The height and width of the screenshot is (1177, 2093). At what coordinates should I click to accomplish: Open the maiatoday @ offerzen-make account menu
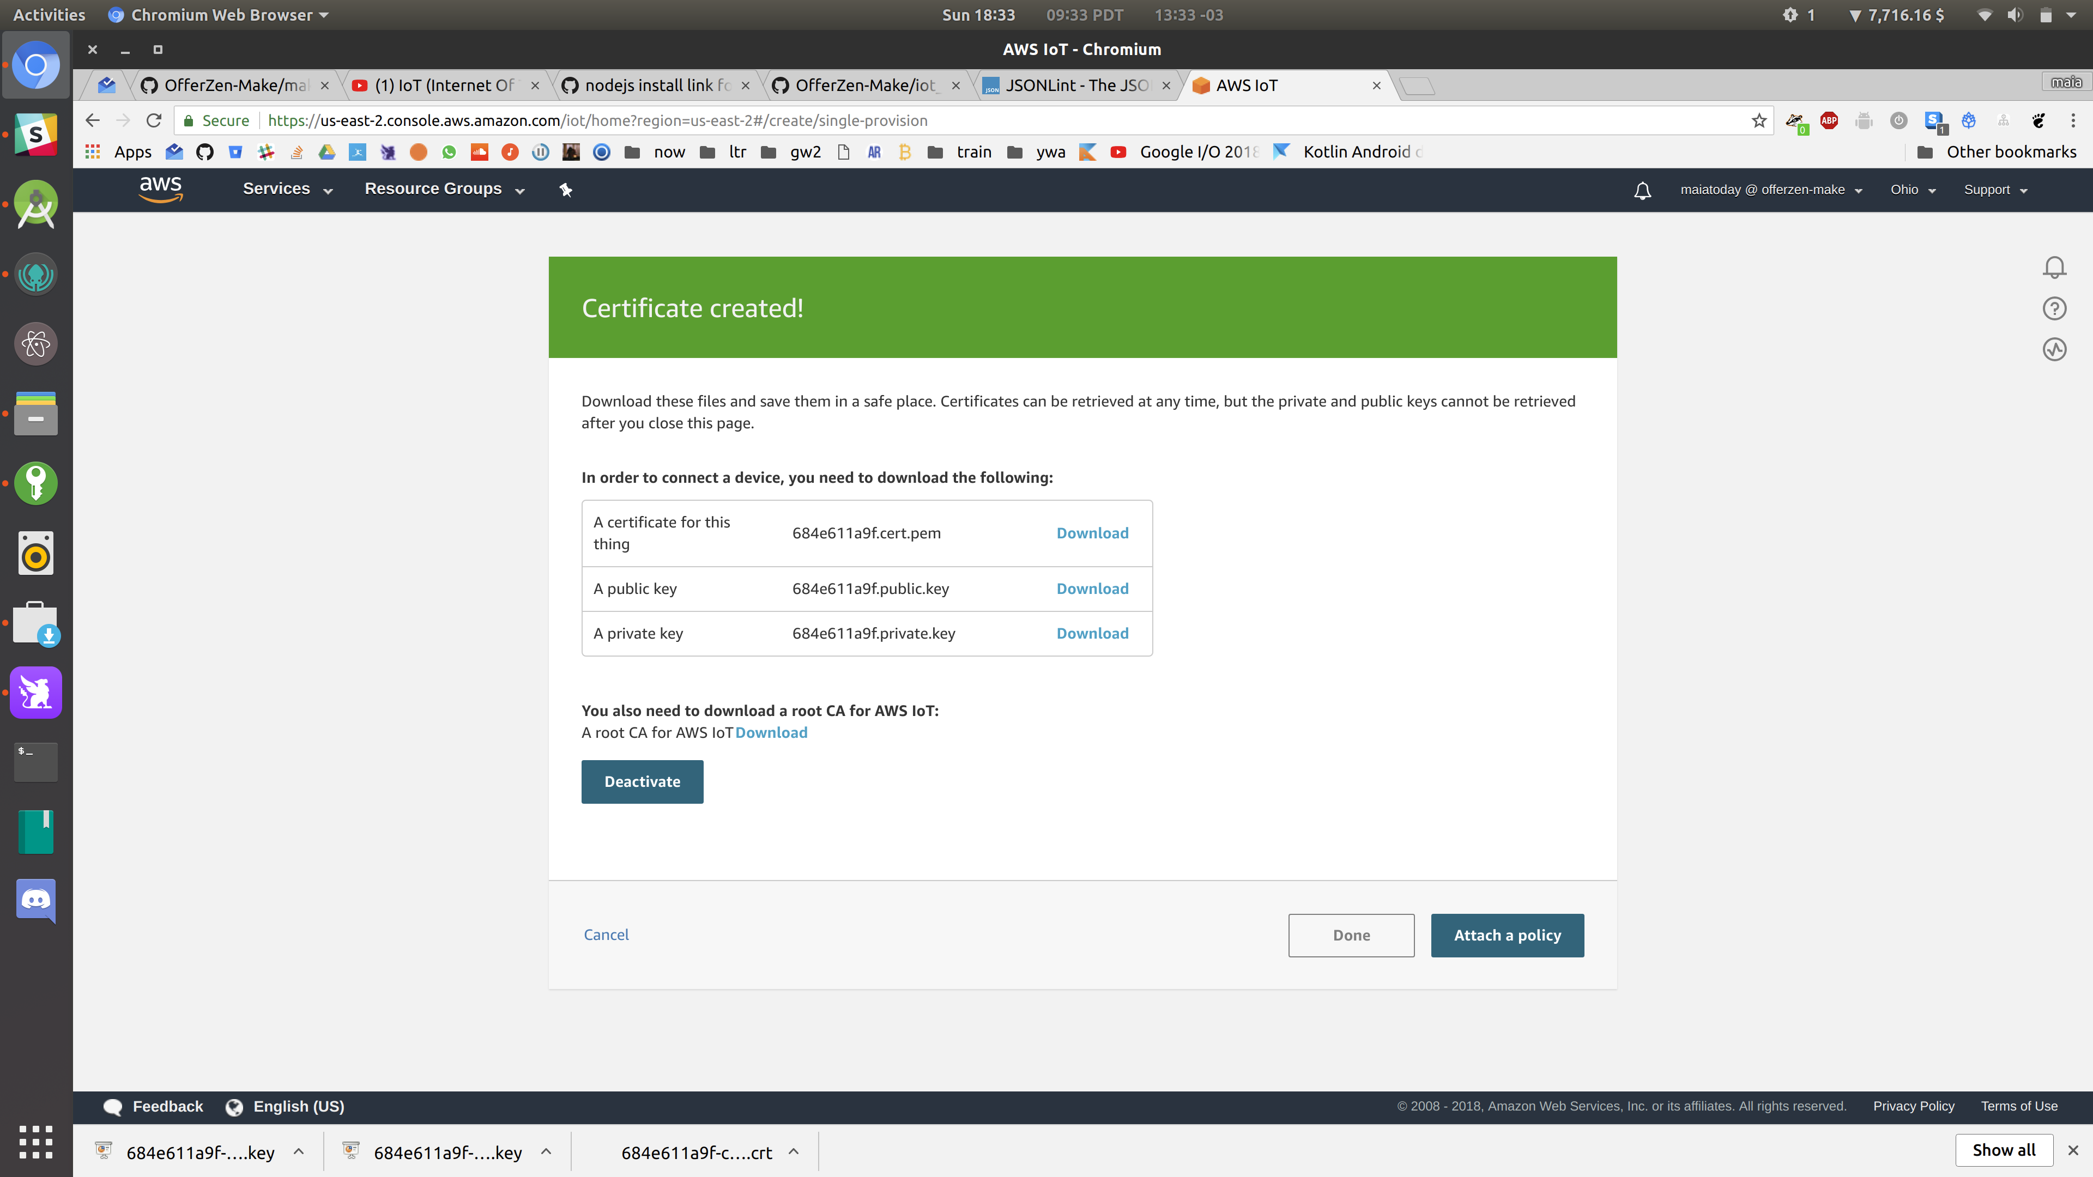[x=1770, y=190]
